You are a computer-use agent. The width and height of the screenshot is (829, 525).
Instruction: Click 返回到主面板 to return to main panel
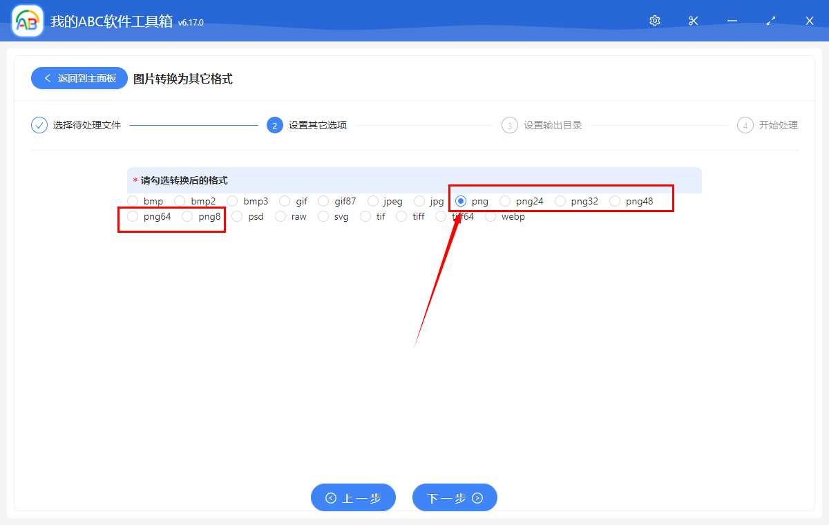click(79, 78)
